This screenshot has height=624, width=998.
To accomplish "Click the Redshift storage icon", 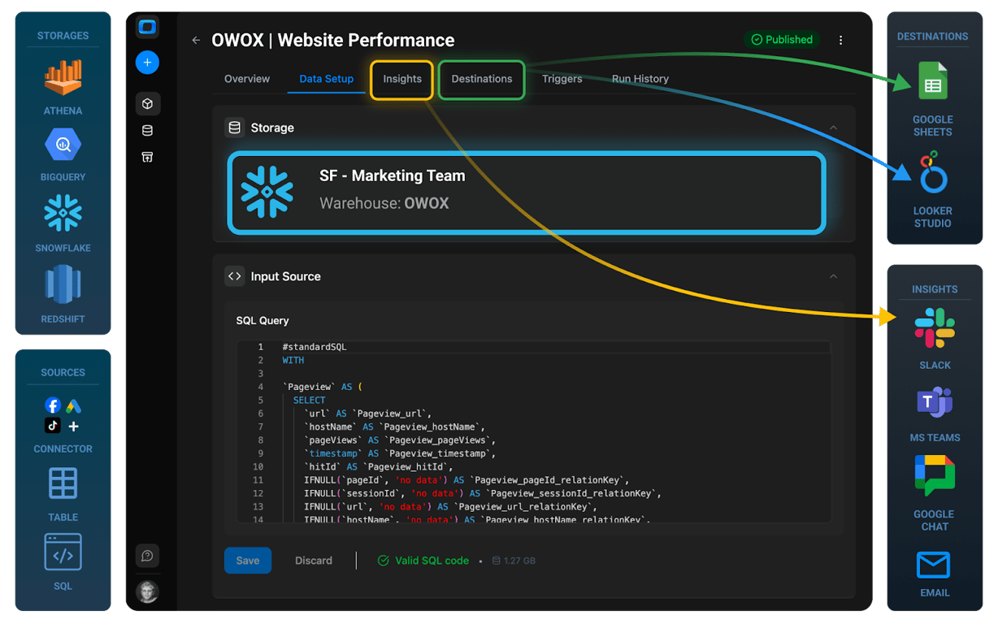I will 63,285.
